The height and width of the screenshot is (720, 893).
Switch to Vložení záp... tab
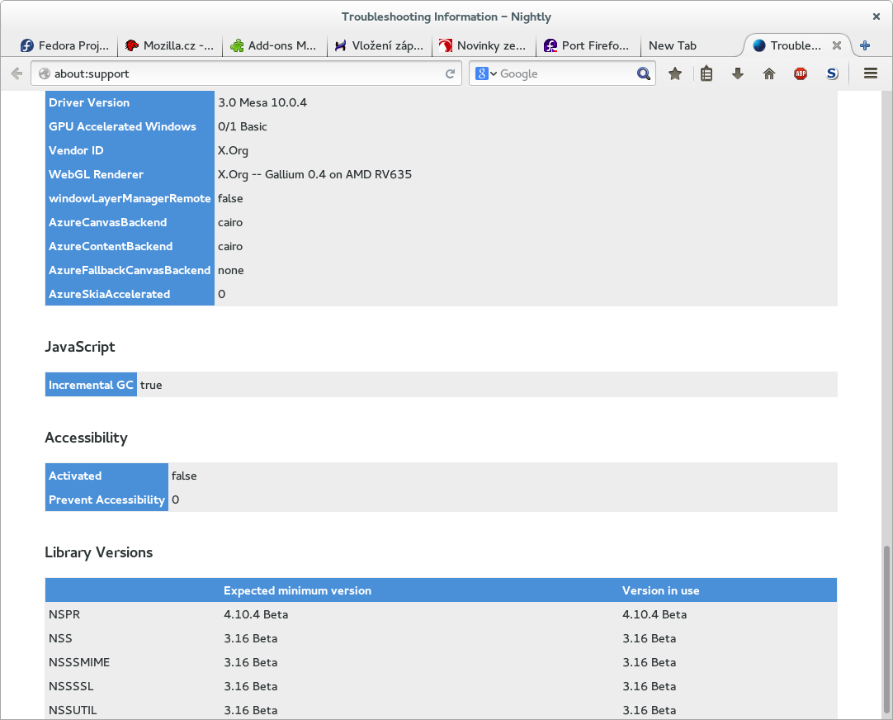380,45
